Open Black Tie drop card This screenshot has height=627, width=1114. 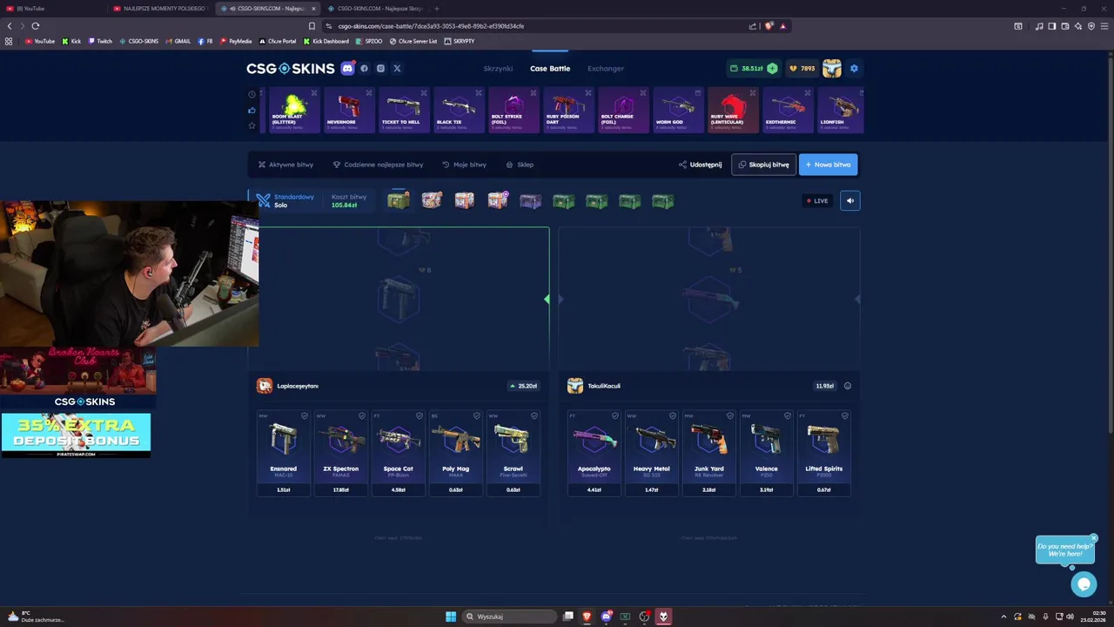(459, 110)
